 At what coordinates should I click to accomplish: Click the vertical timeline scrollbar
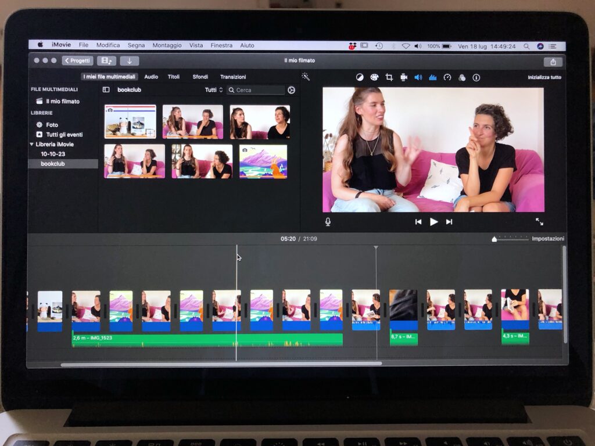[564, 294]
